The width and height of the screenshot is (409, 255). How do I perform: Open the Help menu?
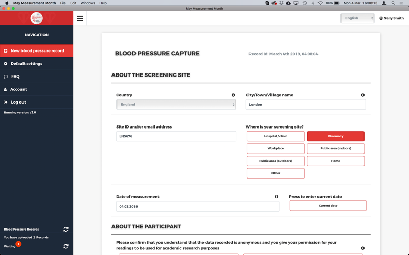(x=103, y=3)
